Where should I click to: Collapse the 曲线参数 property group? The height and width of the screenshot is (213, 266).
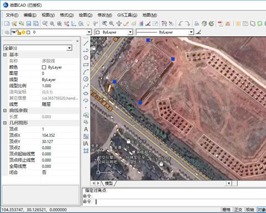[5, 110]
